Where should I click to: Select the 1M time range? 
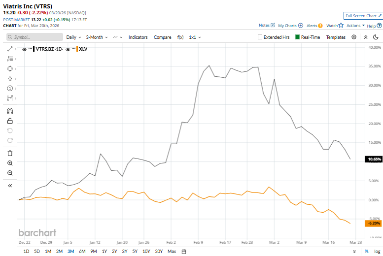48,252
